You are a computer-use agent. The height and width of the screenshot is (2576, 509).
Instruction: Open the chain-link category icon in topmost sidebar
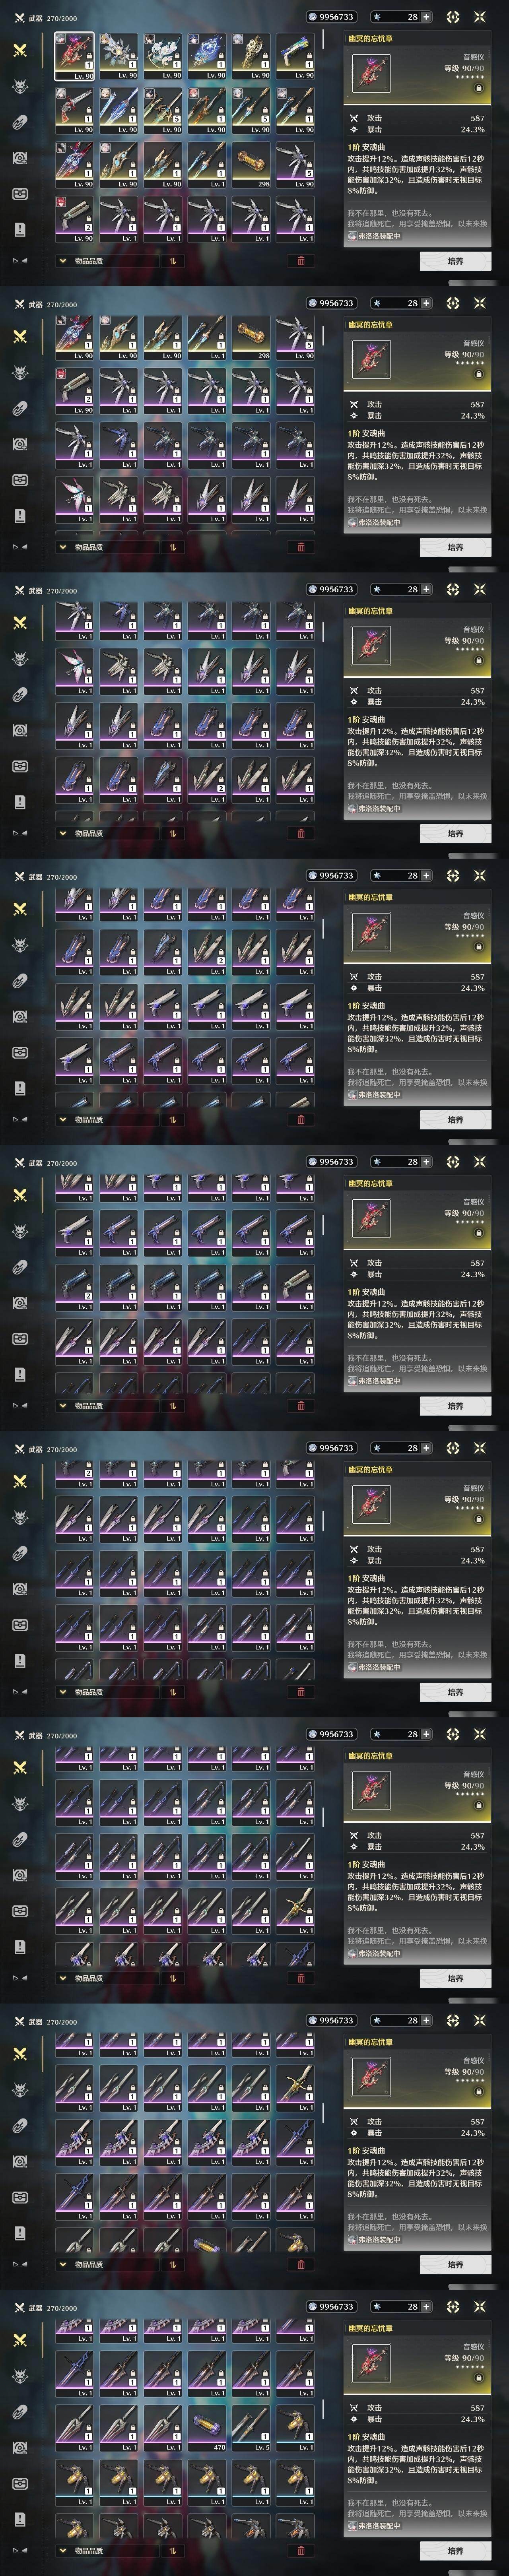pos(19,122)
